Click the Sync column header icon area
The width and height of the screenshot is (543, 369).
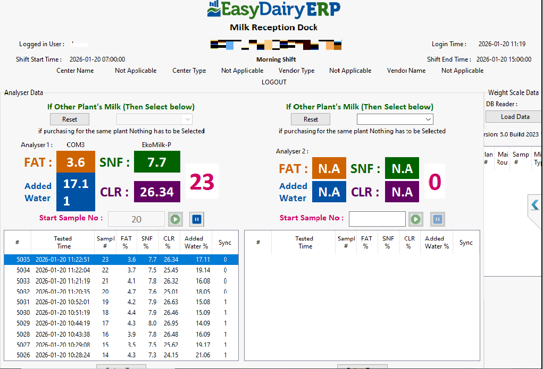click(x=224, y=242)
